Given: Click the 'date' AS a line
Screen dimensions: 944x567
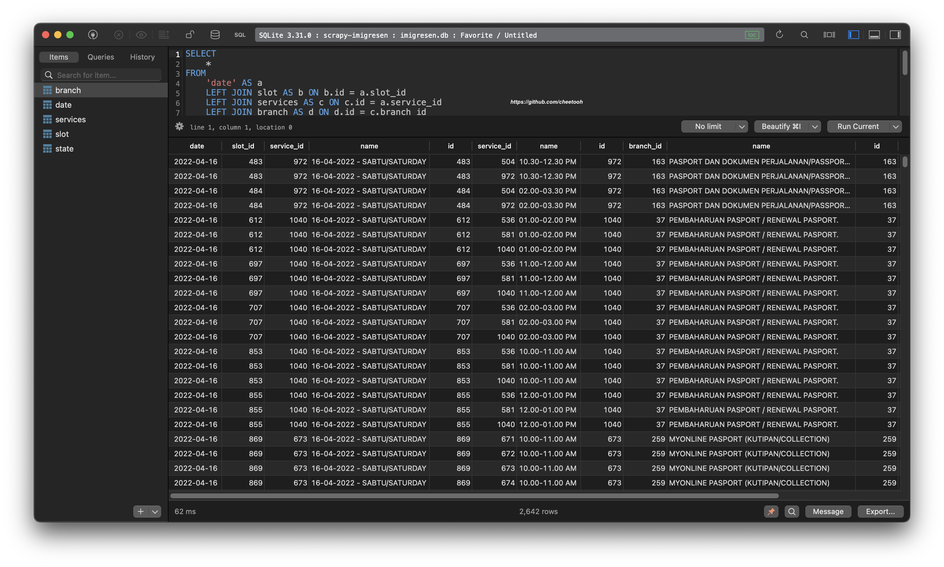Looking at the screenshot, I should pos(234,83).
